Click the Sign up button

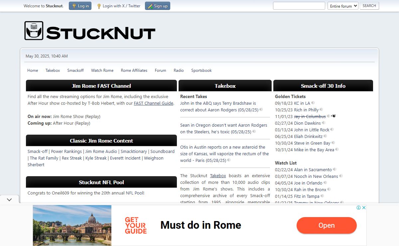tap(158, 6)
